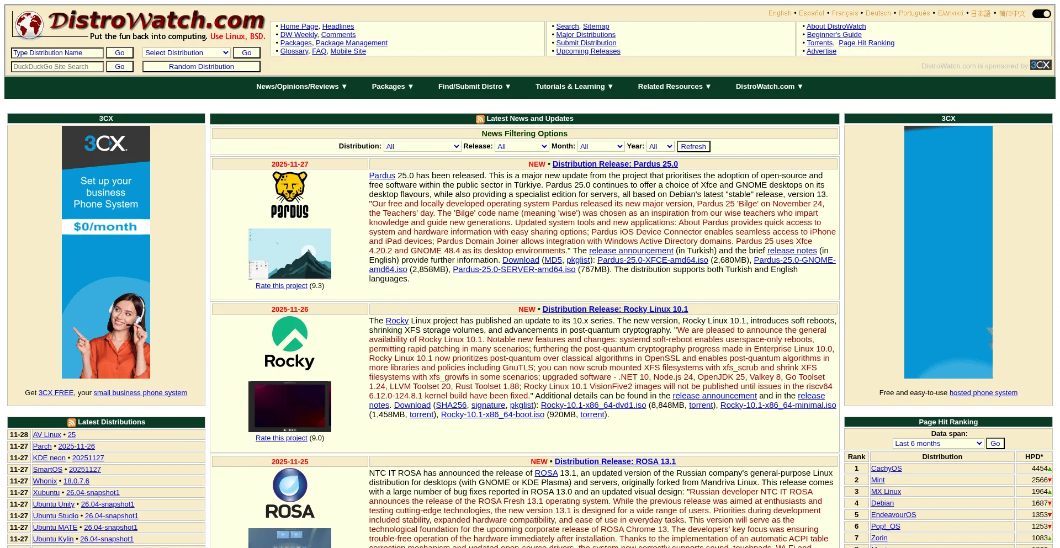This screenshot has width=1060, height=548.
Task: Open the Latest Distributions RSS feed icon
Action: coord(72,423)
